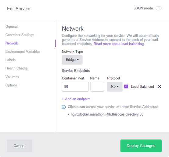
Task: Cancel editing the service
Action: point(20,146)
